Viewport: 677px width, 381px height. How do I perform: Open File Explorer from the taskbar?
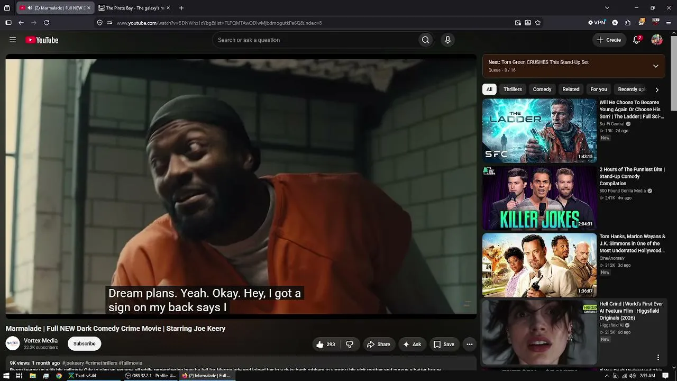coord(32,376)
